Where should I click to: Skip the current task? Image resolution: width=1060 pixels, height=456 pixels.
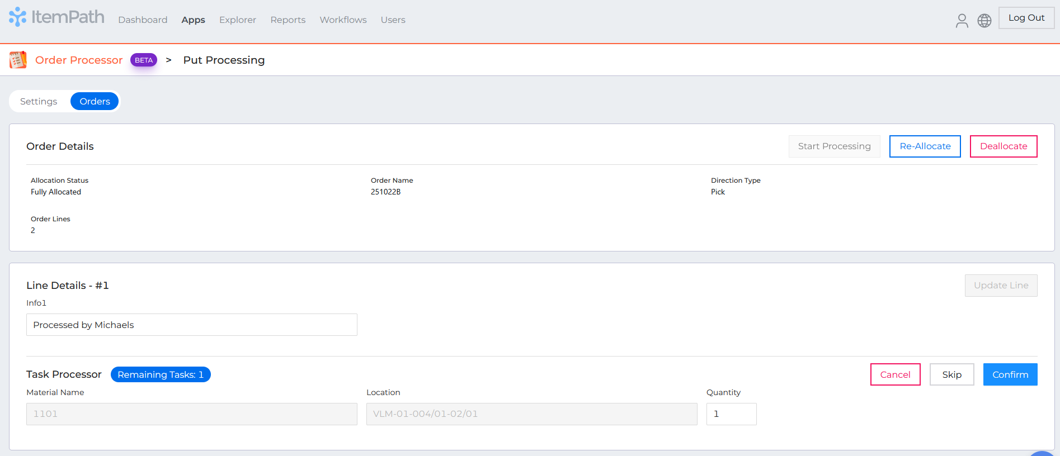tap(951, 374)
